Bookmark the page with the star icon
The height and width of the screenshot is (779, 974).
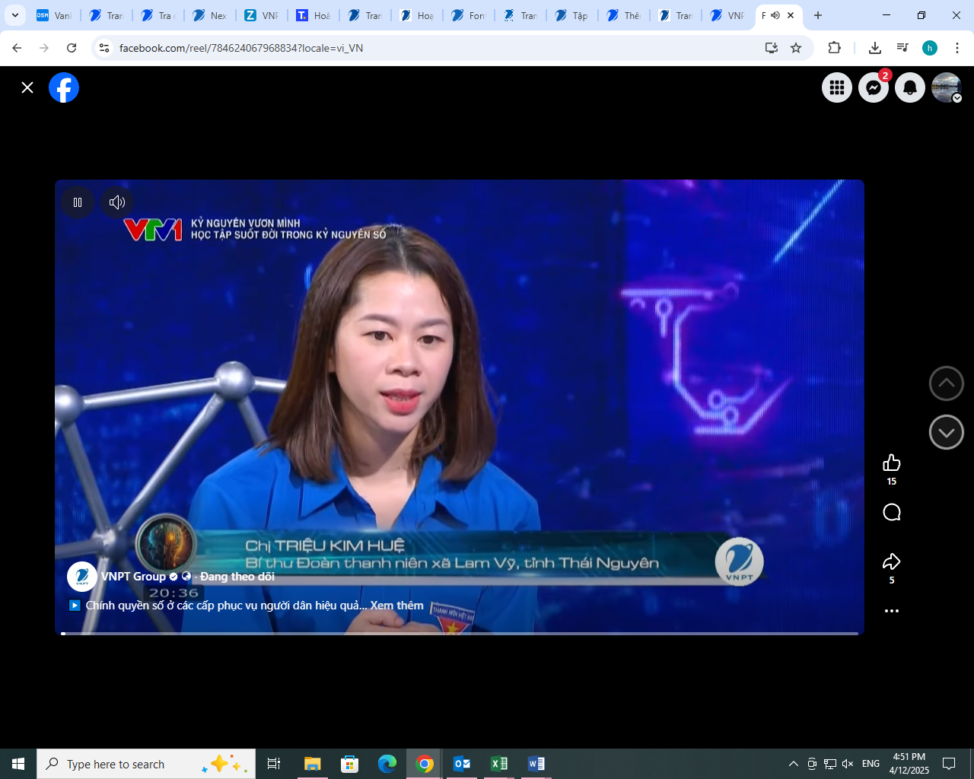click(x=796, y=47)
